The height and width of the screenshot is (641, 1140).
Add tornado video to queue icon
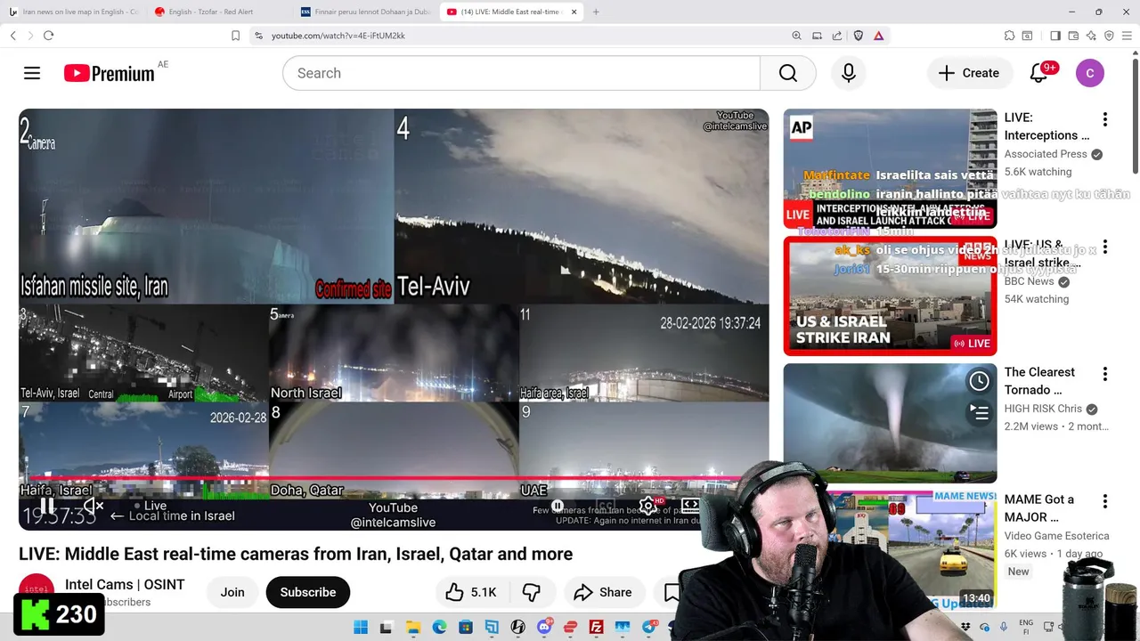pos(979,412)
